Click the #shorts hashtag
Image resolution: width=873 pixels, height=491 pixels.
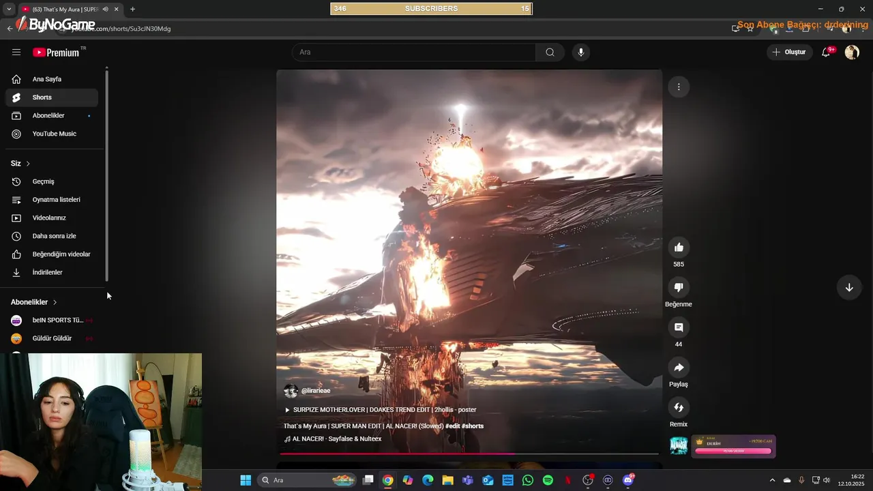coord(473,426)
